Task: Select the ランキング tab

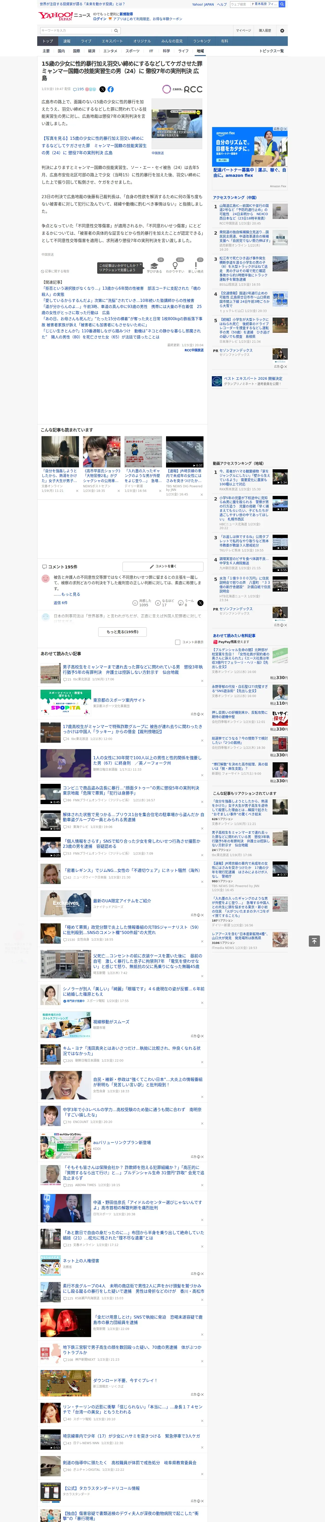Action: point(202,41)
